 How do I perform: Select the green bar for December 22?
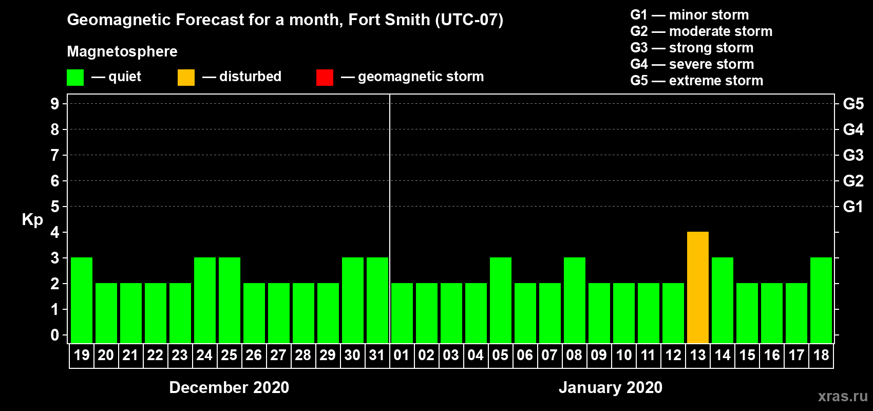click(156, 313)
